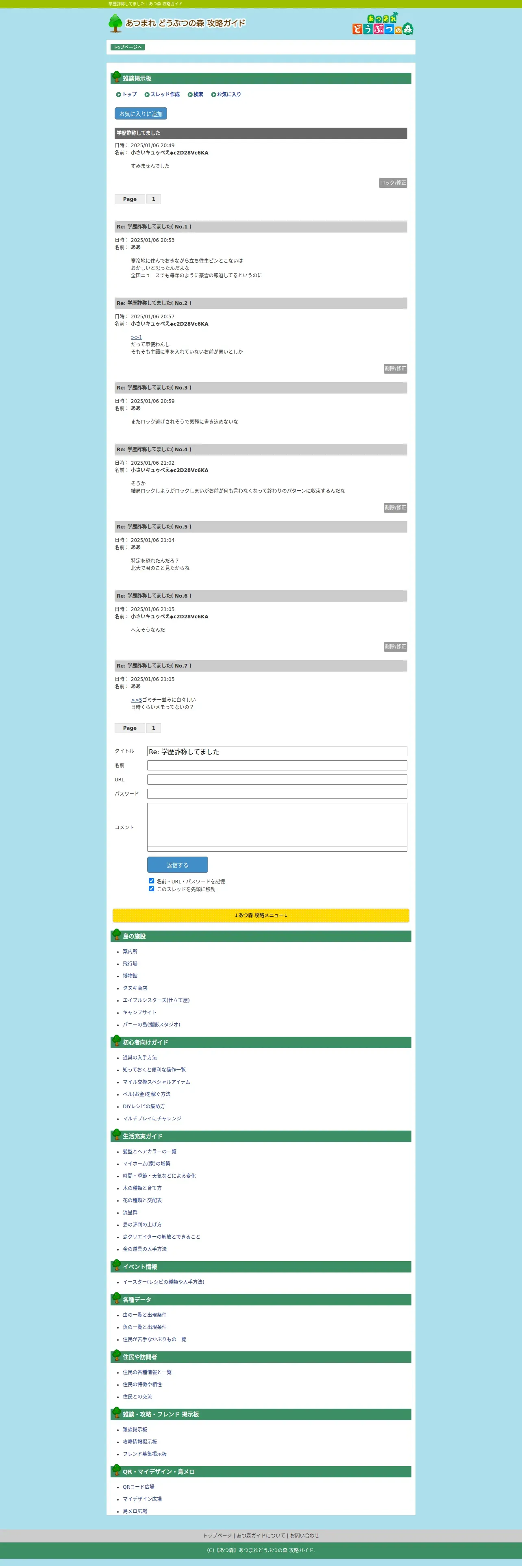Select page 1 in lower pagination
The image size is (522, 1566).
[153, 728]
